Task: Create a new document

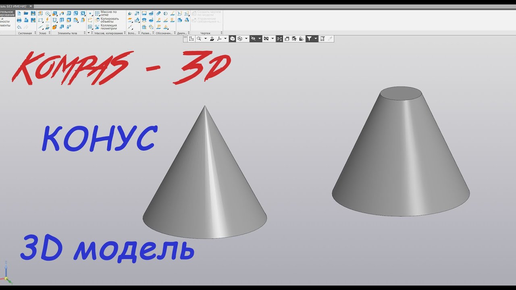Action: click(x=19, y=13)
